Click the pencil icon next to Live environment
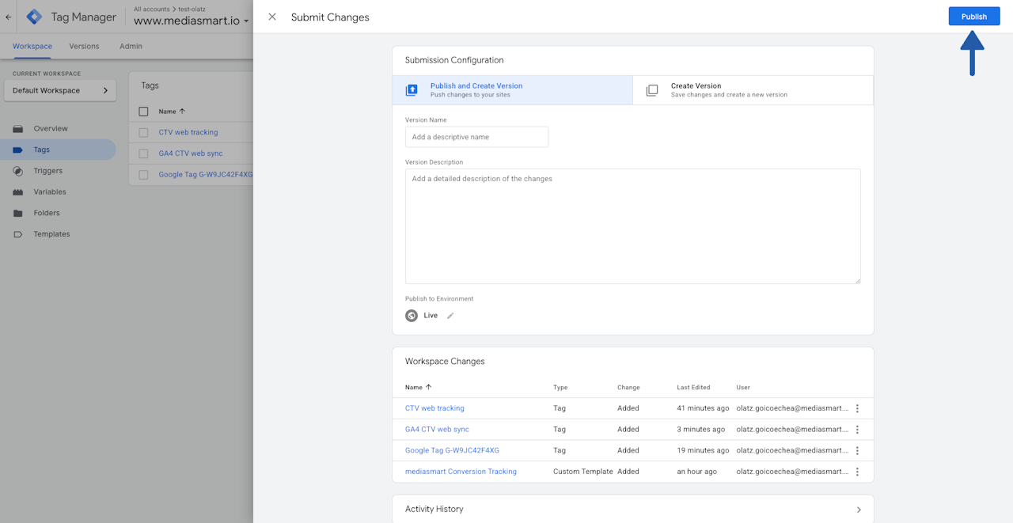The width and height of the screenshot is (1013, 523). click(450, 316)
